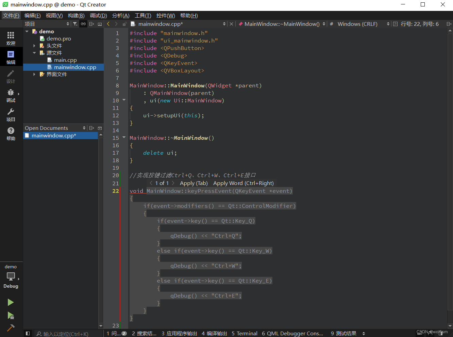Click the filter tree funnel icon
453x337 pixels.
[x=75, y=24]
